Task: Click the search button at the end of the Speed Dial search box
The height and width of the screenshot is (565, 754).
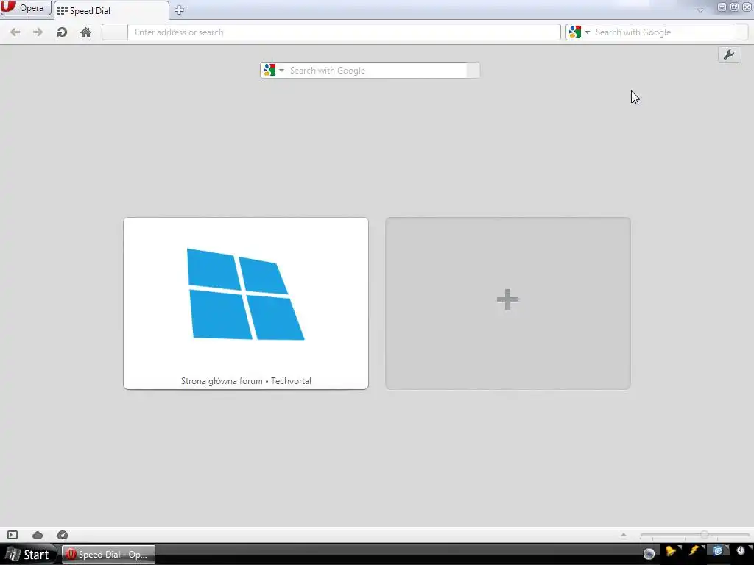Action: pos(473,71)
